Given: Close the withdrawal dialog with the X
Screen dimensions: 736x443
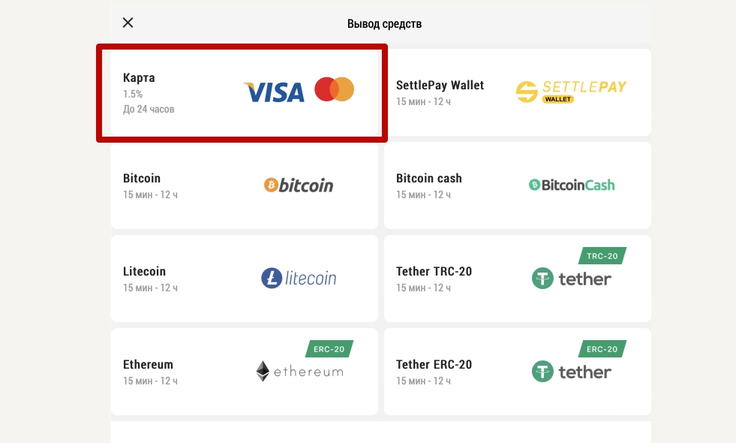Looking at the screenshot, I should [128, 23].
